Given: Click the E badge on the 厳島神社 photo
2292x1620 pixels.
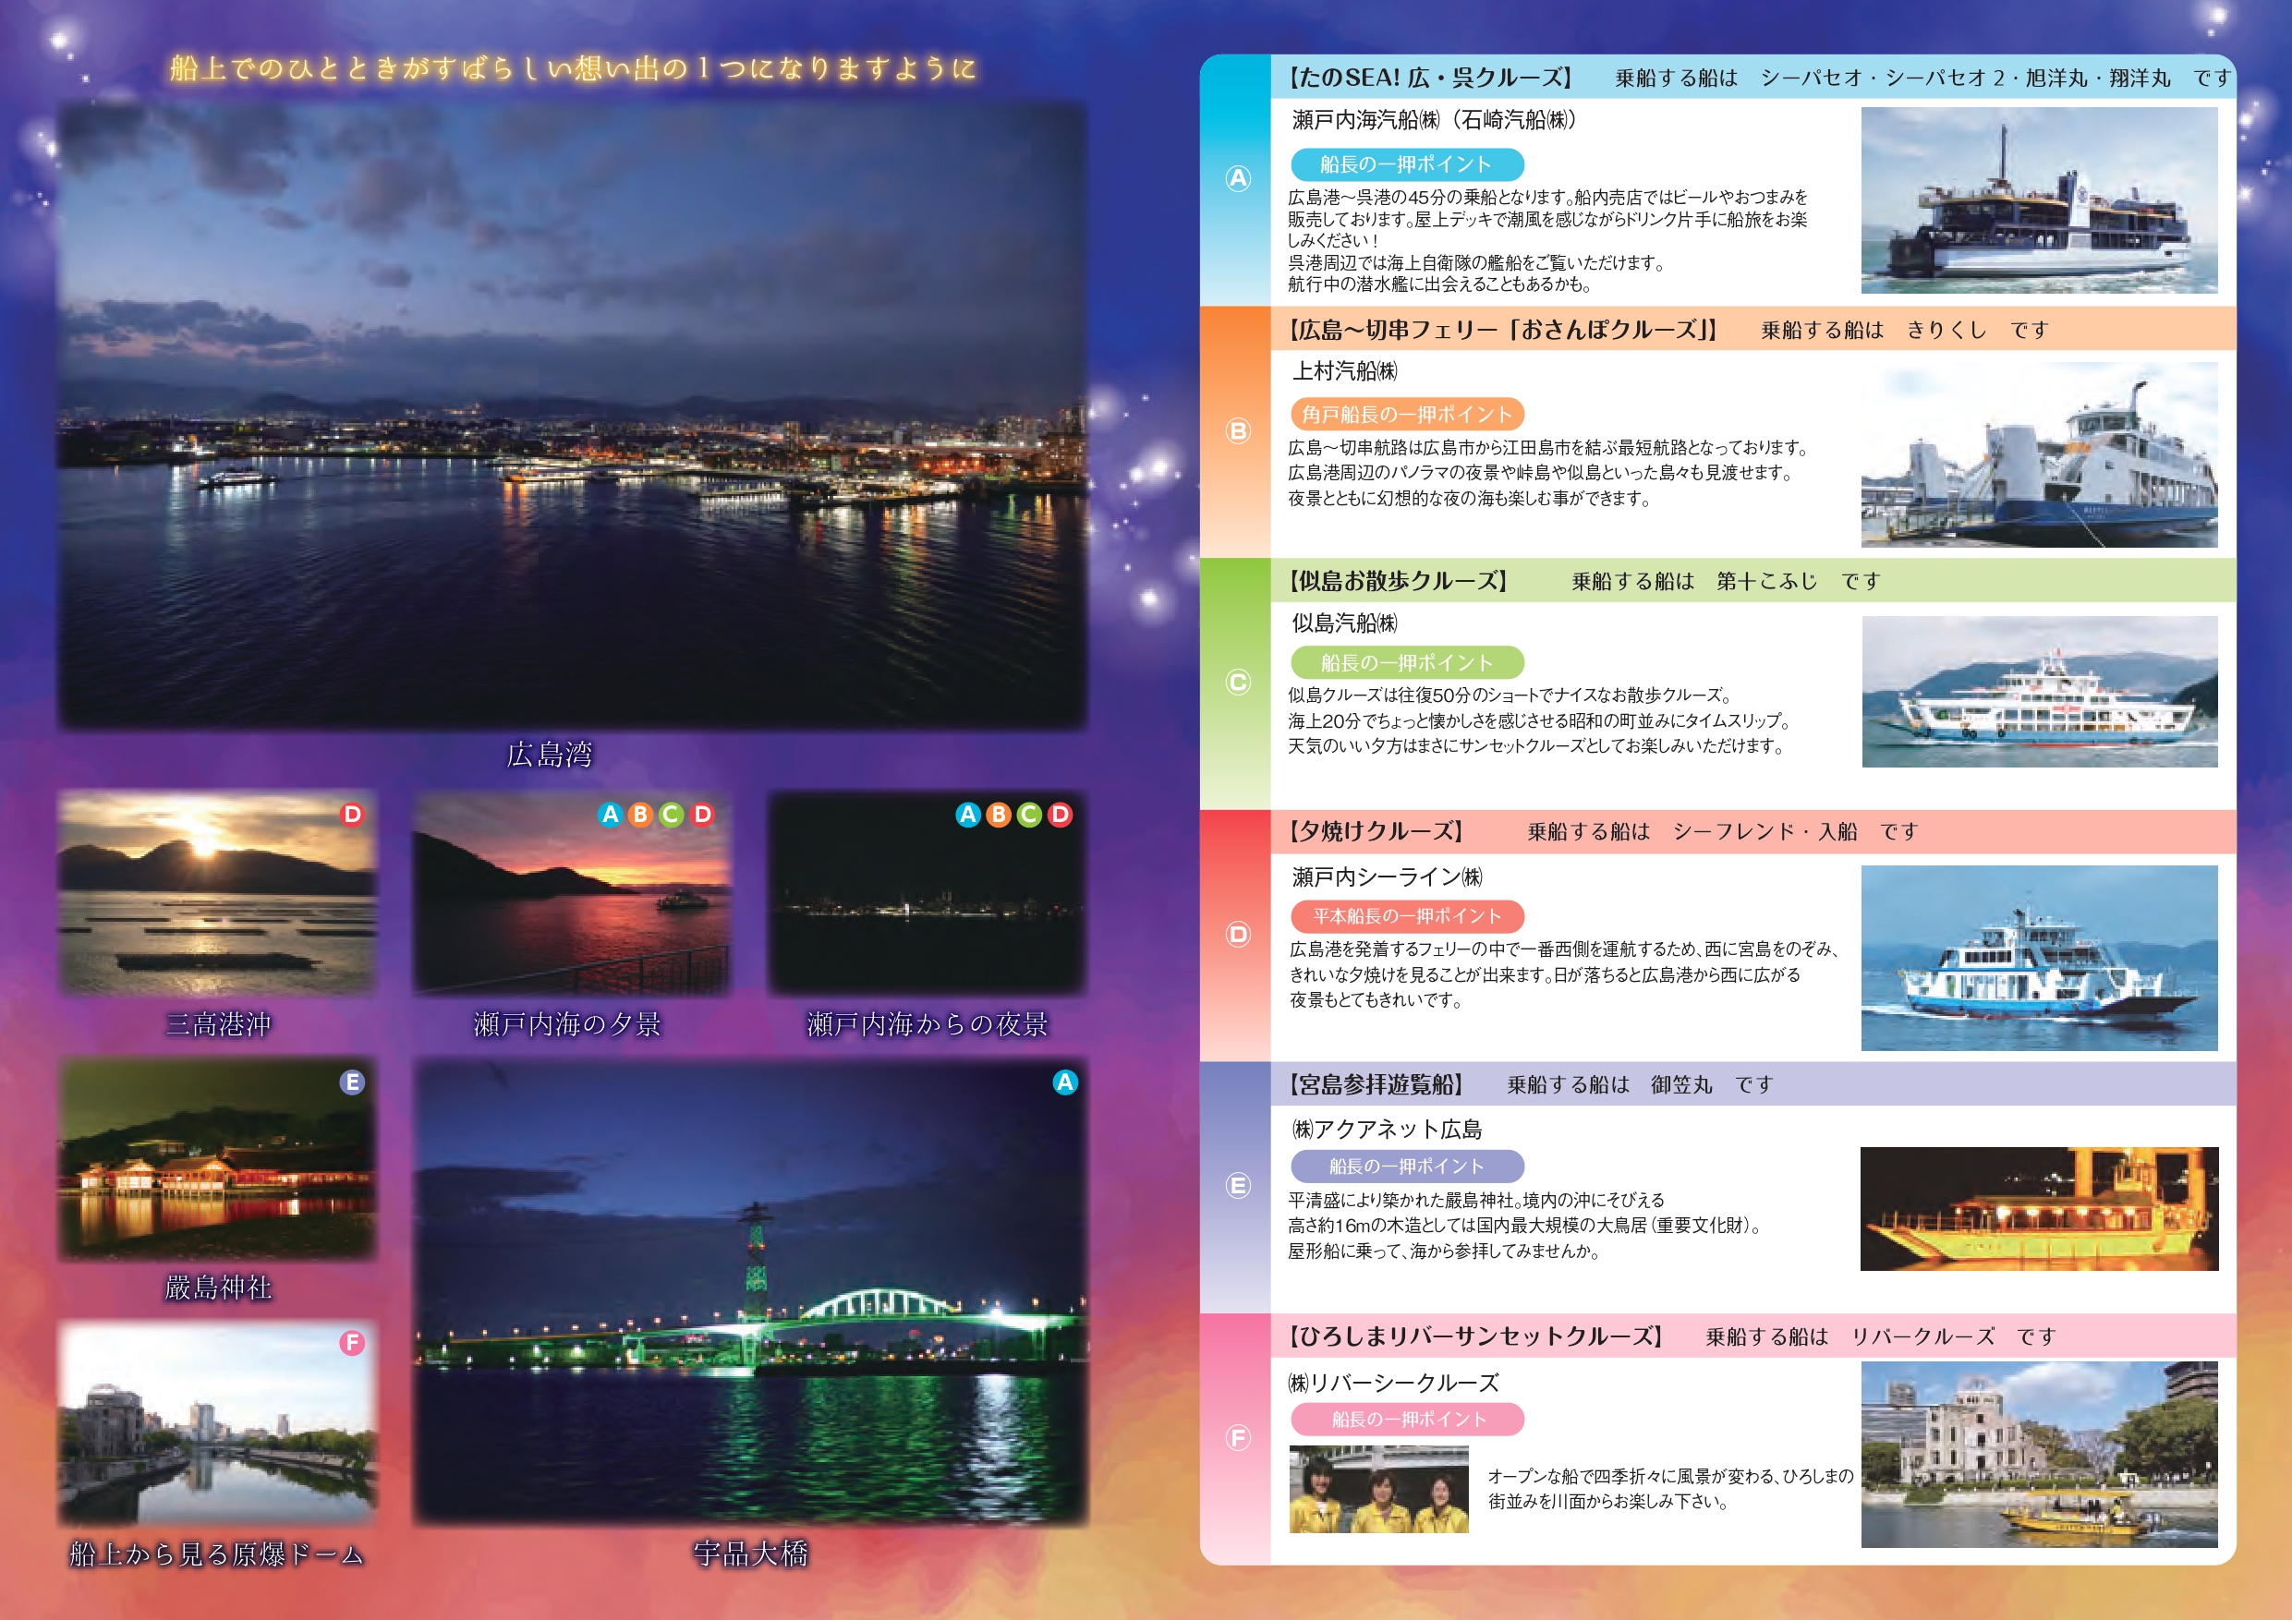Looking at the screenshot, I should (352, 1083).
